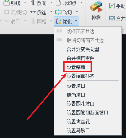The image size is (126, 138).
Task: Click the 合并 merge icon
Action: [112, 19]
